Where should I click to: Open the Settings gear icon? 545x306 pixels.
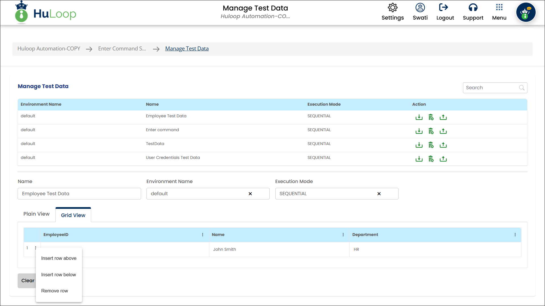(x=393, y=8)
